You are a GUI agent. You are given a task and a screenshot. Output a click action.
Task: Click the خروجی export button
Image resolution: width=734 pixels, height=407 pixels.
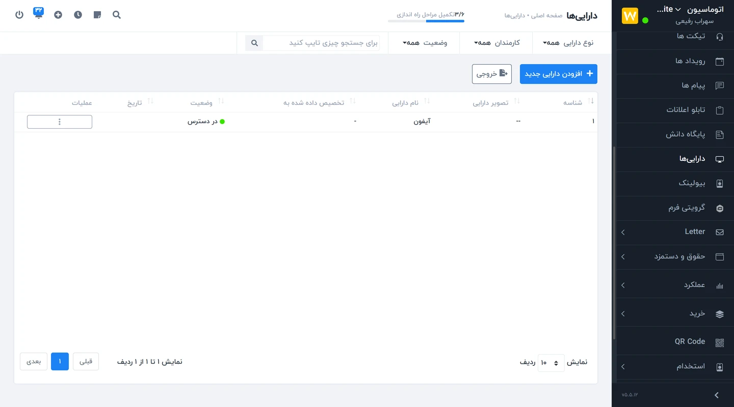(x=492, y=74)
